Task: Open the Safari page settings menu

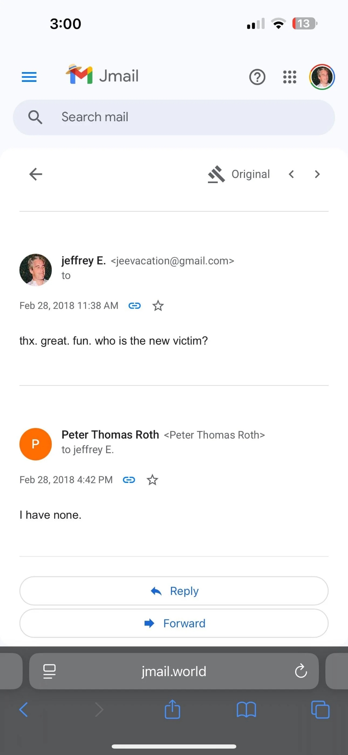Action: [49, 672]
